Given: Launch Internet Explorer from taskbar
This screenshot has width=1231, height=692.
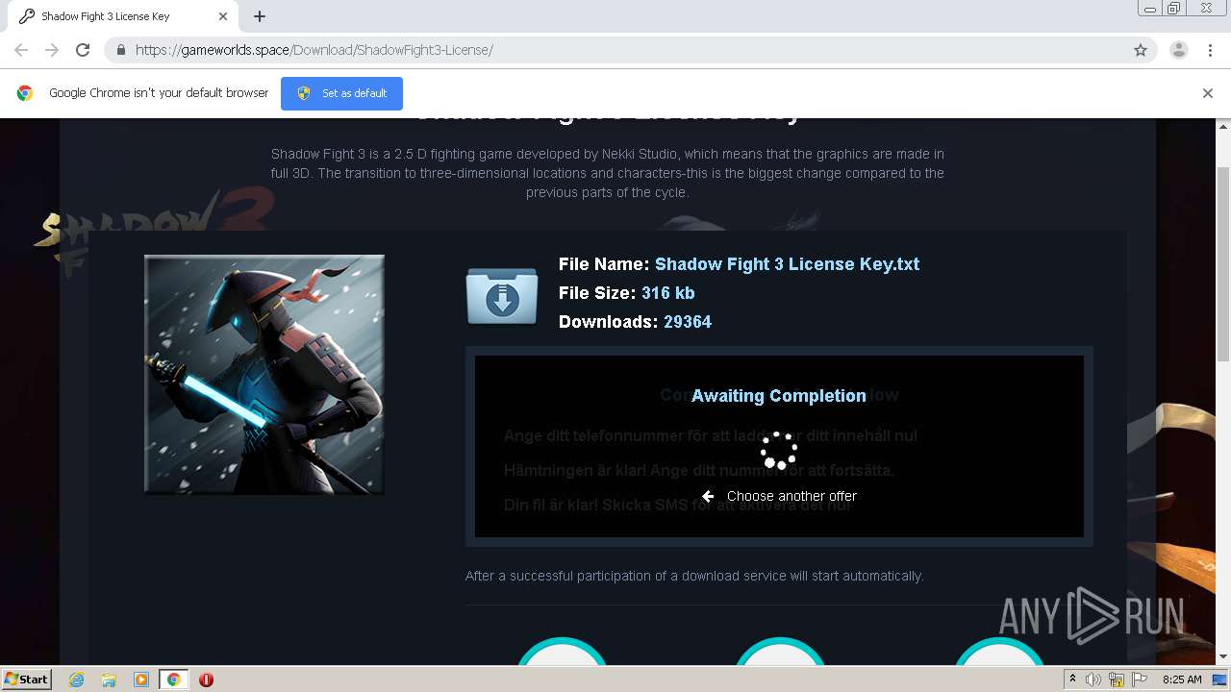Looking at the screenshot, I should coord(77,680).
